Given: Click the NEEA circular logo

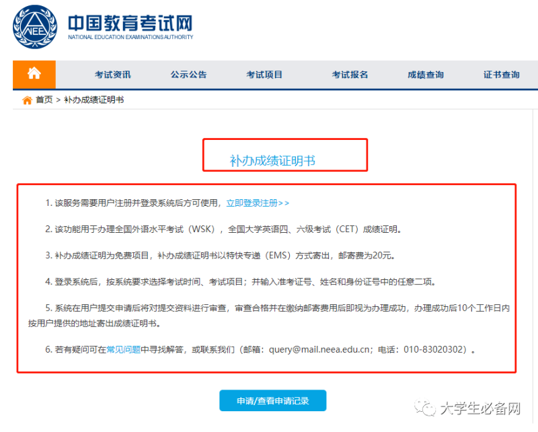Looking at the screenshot, I should click(x=34, y=28).
